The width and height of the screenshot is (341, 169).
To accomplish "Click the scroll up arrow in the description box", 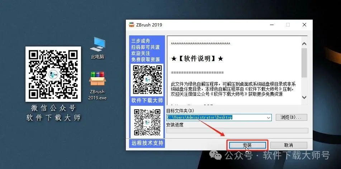I will (x=304, y=44).
